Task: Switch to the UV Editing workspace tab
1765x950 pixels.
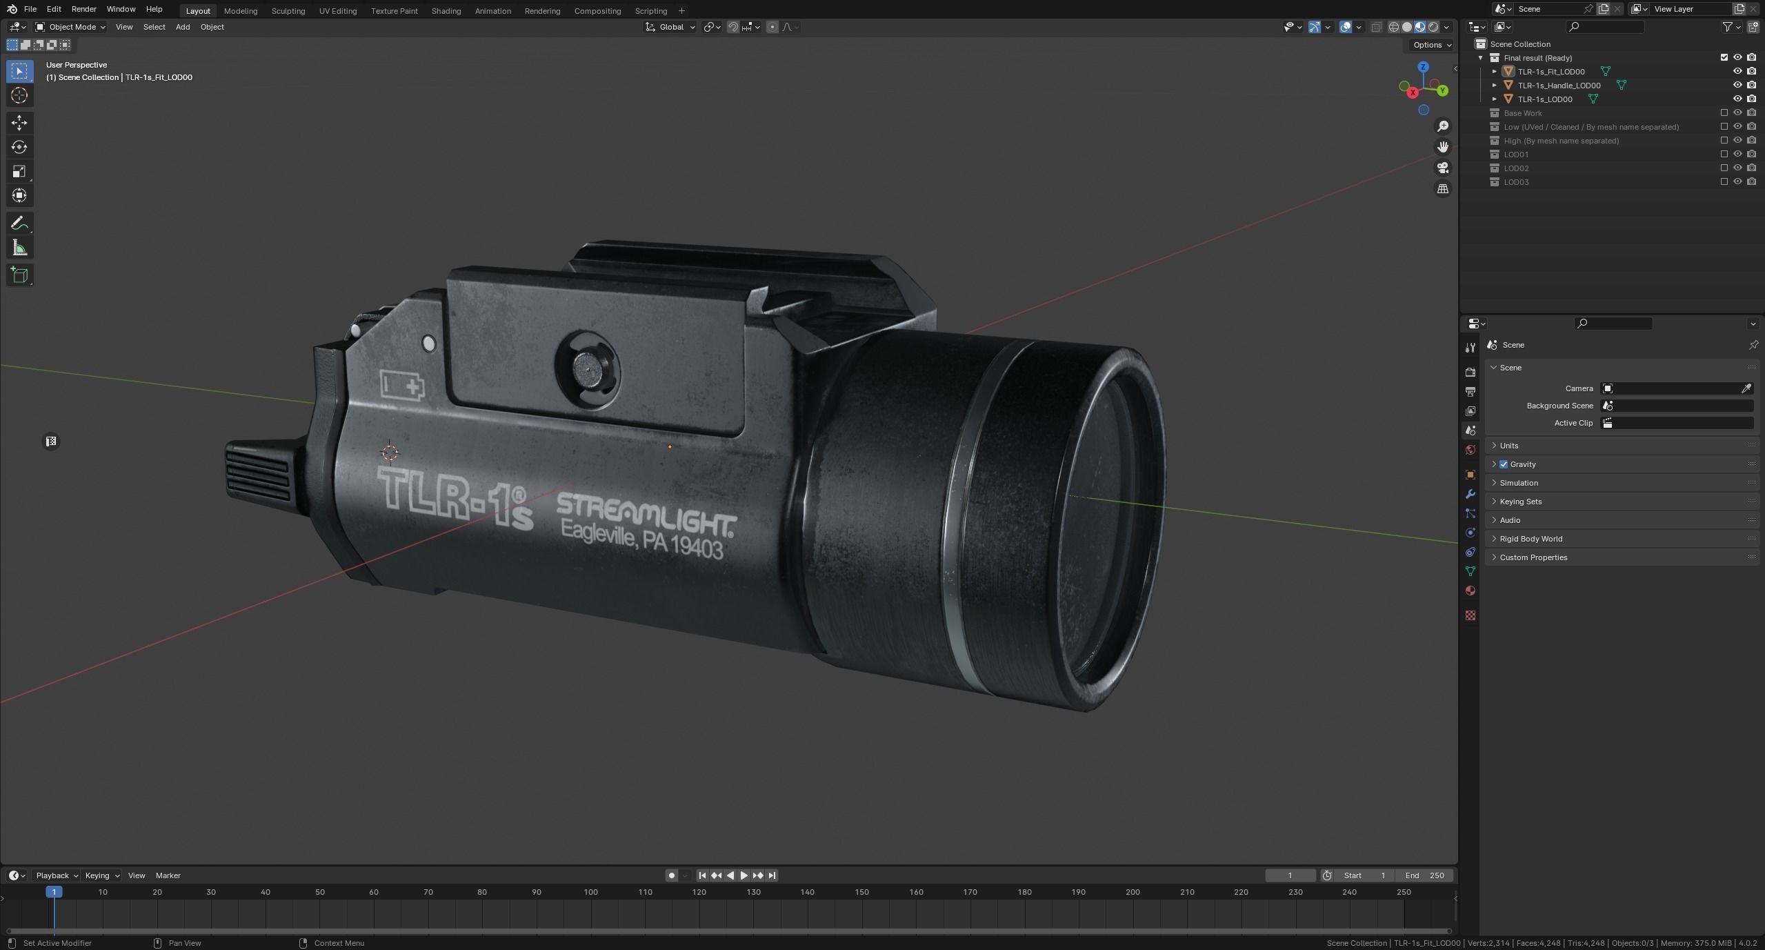Action: click(338, 11)
